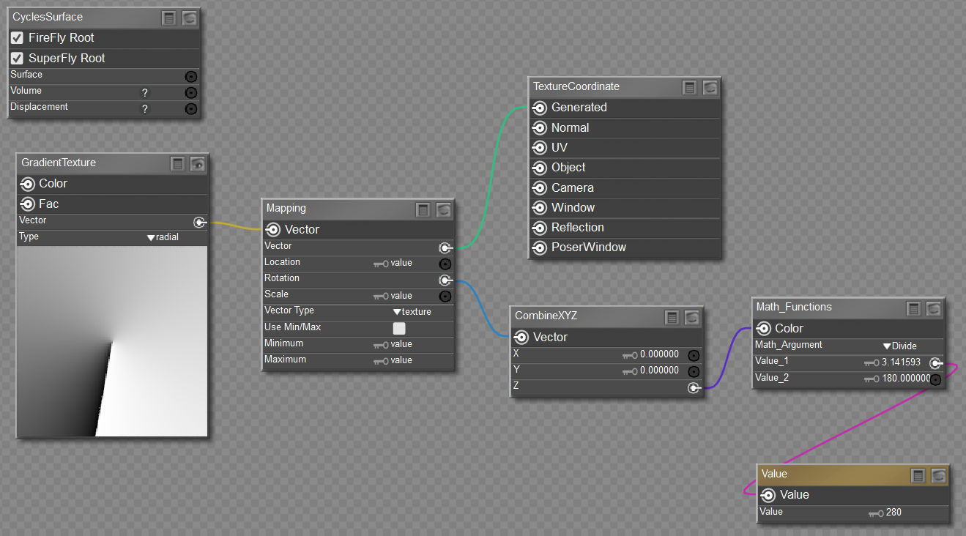Open the Math_Argument dropdown showing Divide
966x536 pixels.
(x=899, y=346)
